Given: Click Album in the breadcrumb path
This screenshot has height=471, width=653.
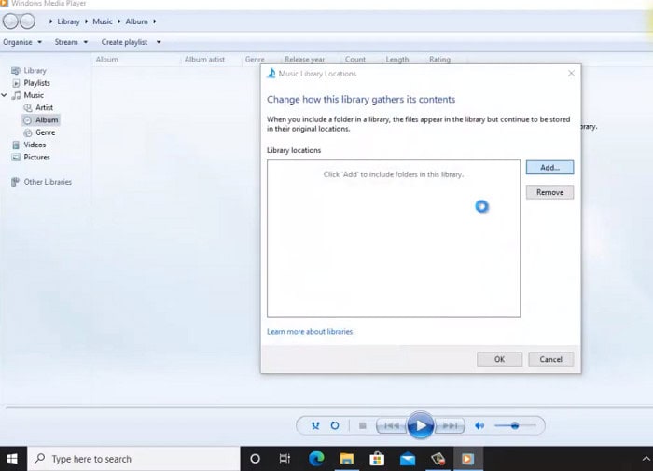Looking at the screenshot, I should 136,21.
